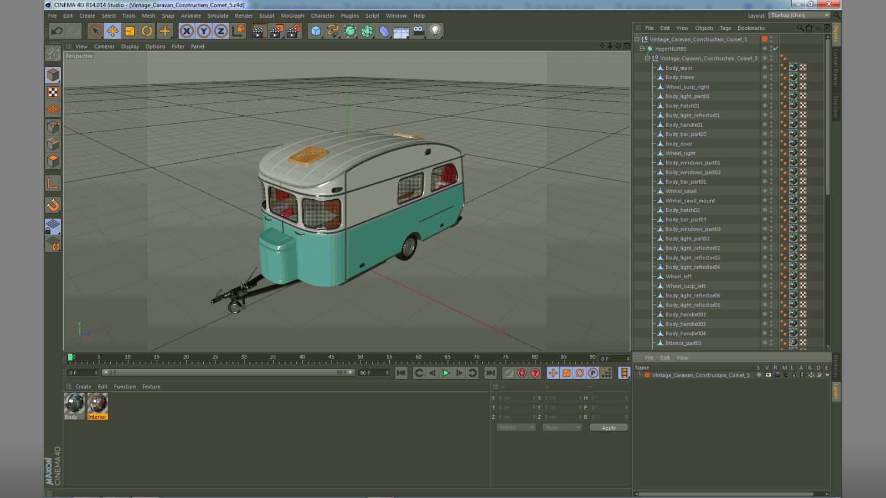Click the coordinate system icon
886x498 pixels.
click(x=238, y=31)
